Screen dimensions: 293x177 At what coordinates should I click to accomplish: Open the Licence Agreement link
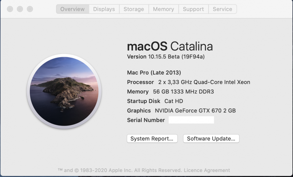(x=207, y=170)
